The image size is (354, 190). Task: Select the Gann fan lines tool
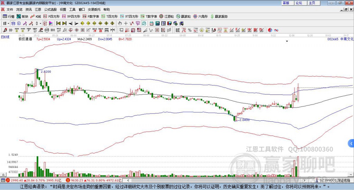(x=128, y=30)
